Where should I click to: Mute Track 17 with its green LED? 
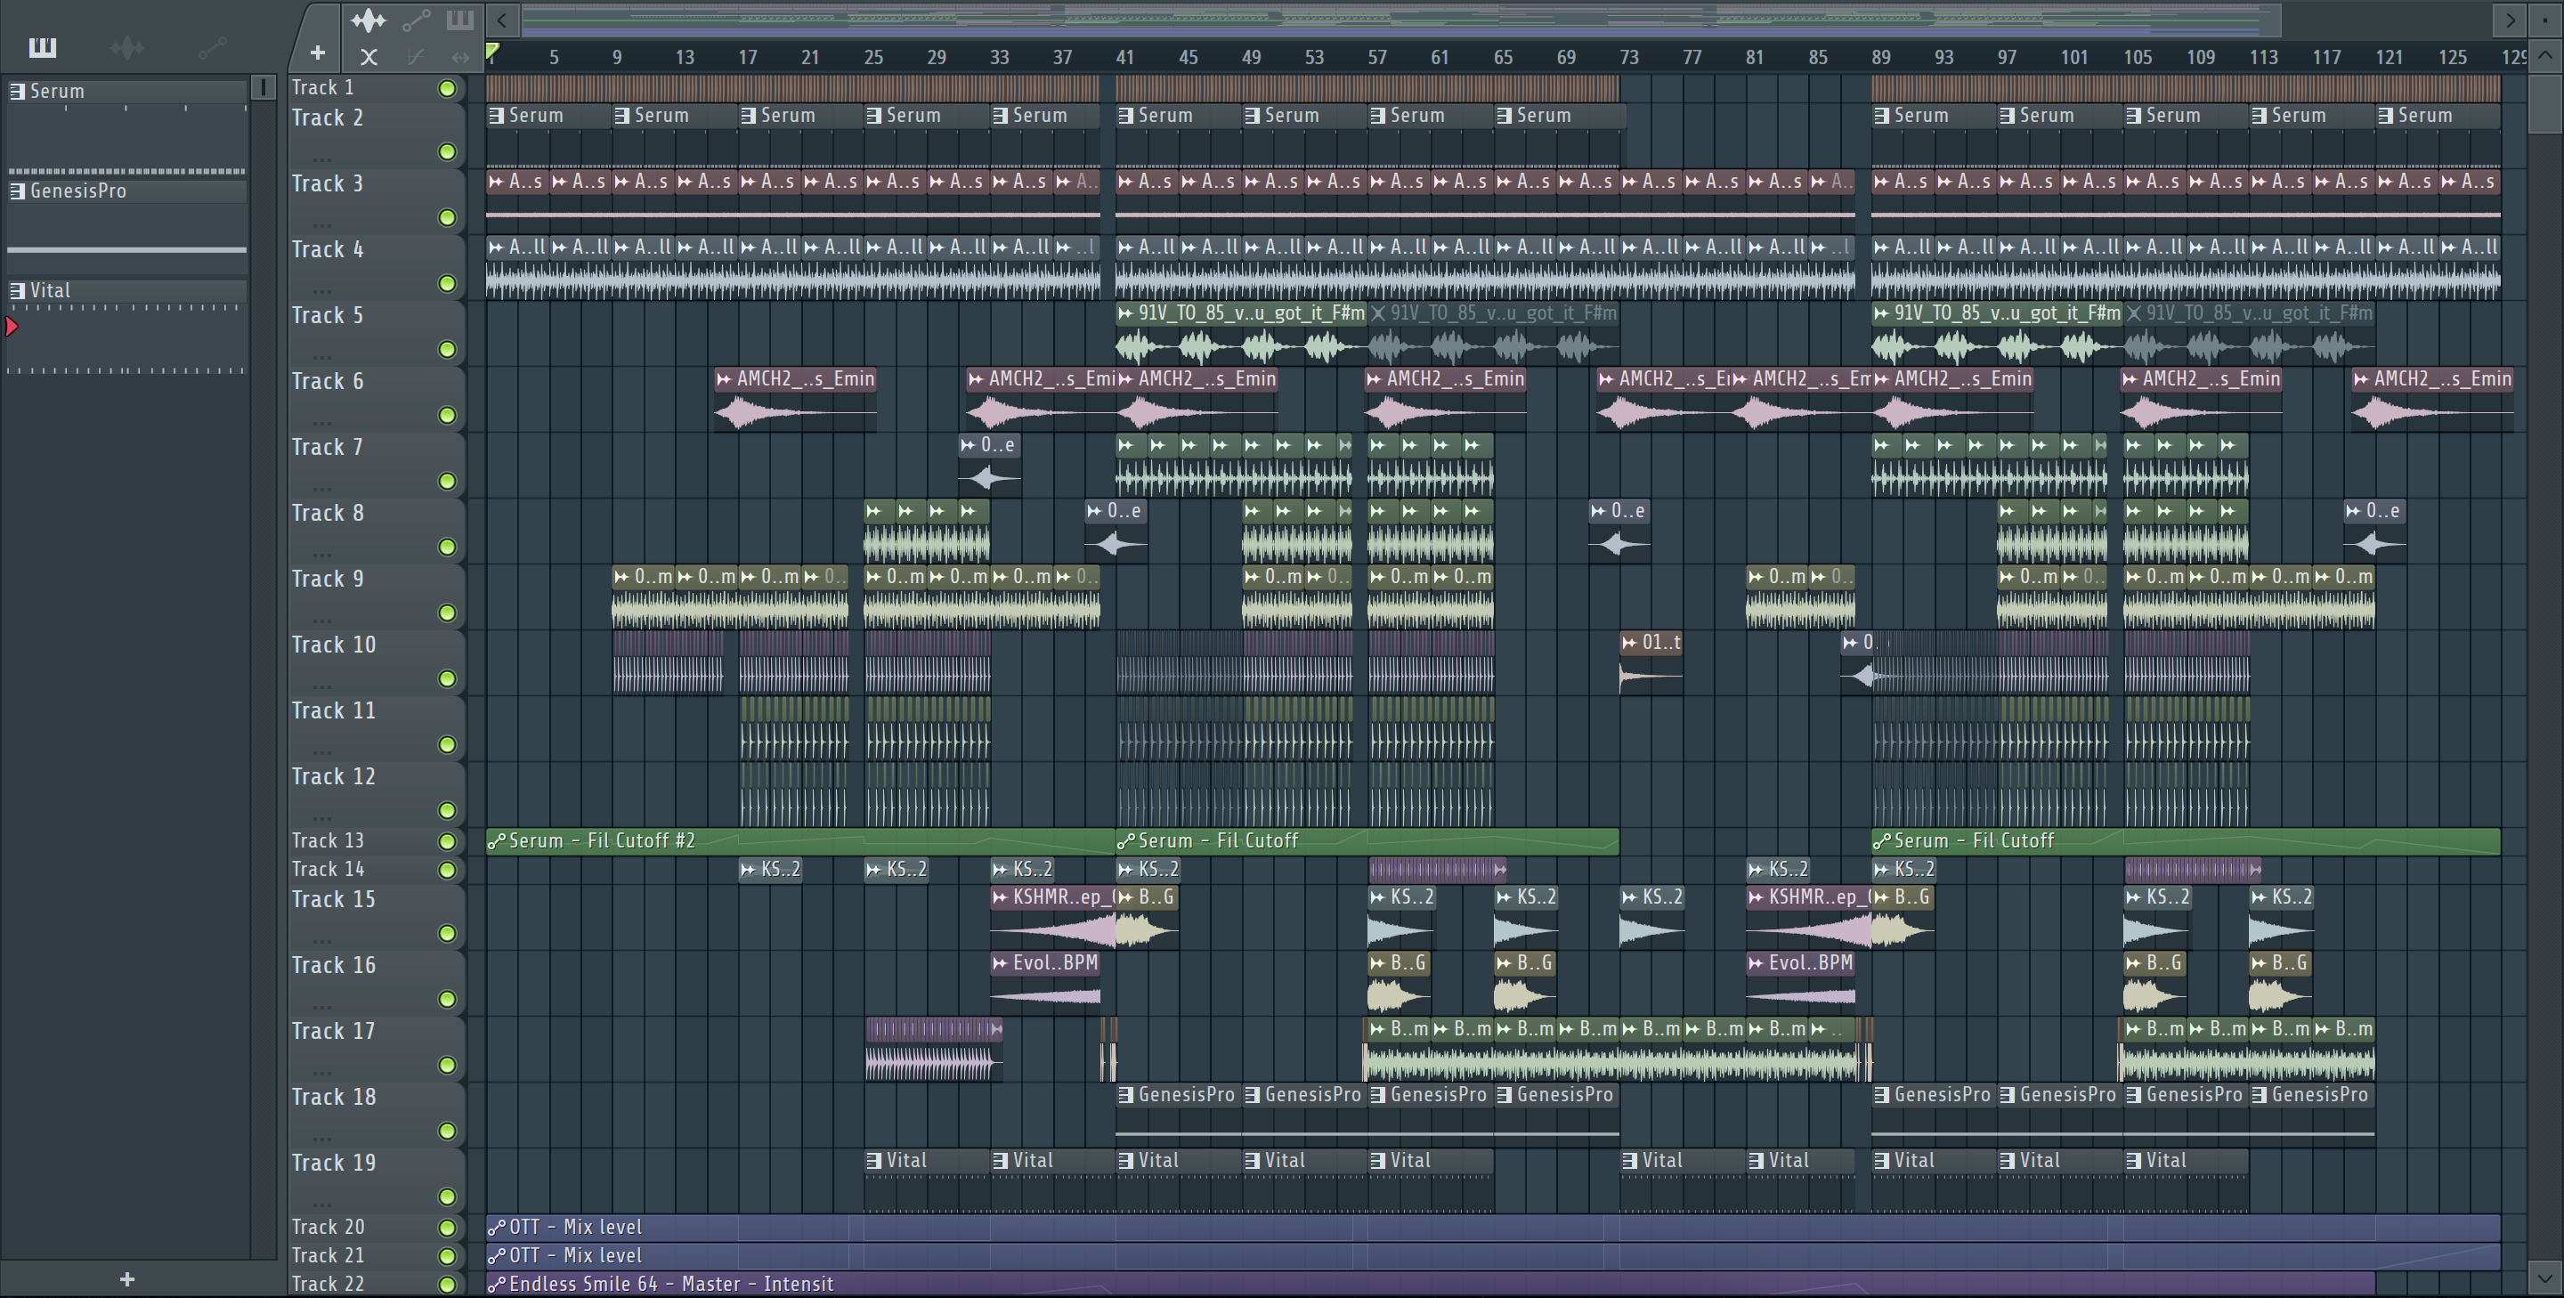coord(448,1065)
